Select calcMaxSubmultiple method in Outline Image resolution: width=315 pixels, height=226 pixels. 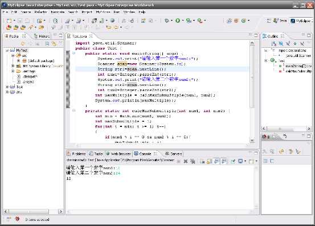click(298, 71)
